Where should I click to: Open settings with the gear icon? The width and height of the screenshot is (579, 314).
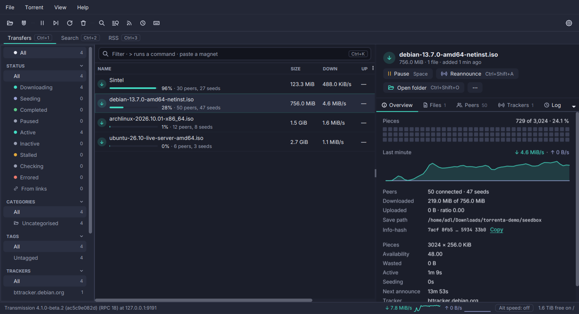[x=569, y=23]
